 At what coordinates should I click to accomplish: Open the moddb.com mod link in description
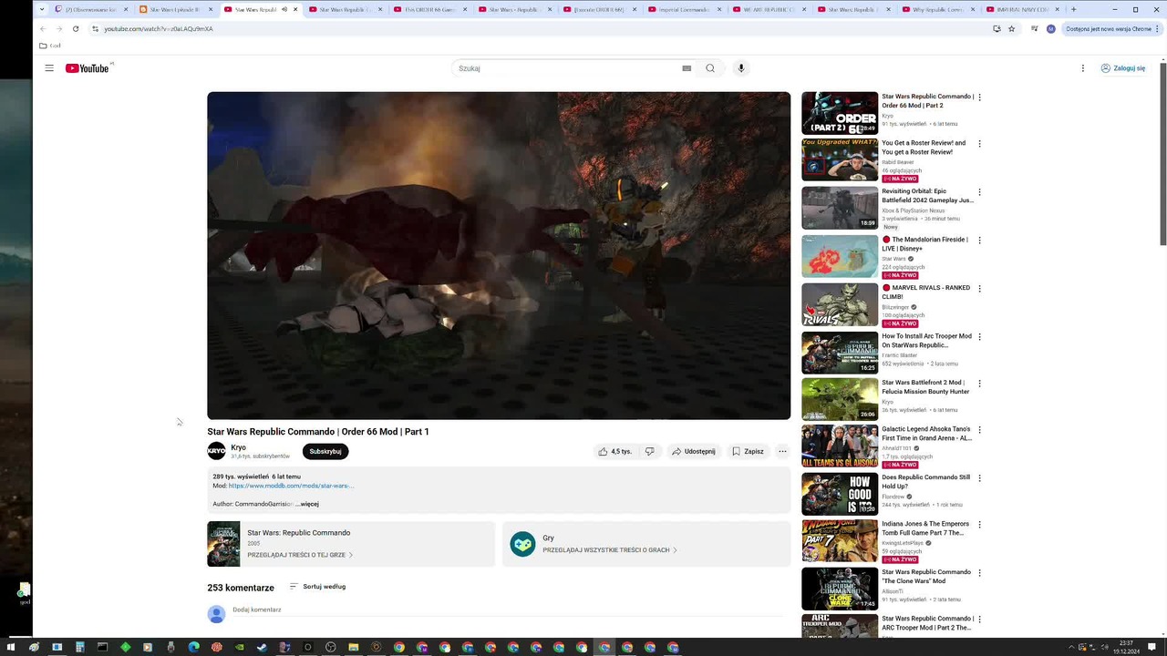click(x=291, y=486)
